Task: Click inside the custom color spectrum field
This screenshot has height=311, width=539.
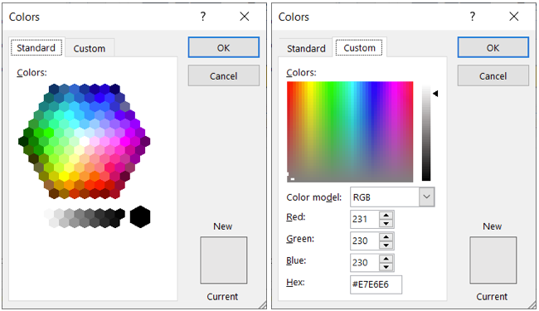Action: (x=350, y=132)
